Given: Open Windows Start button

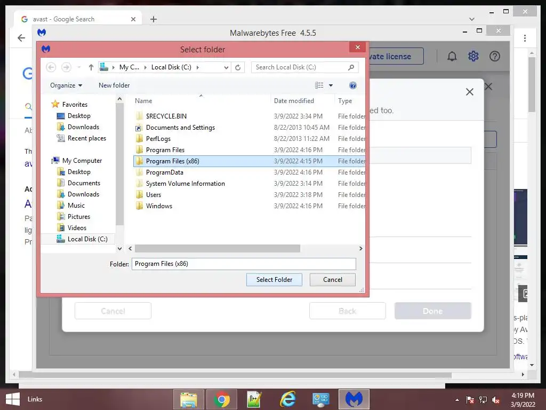Looking at the screenshot, I should pos(13,399).
